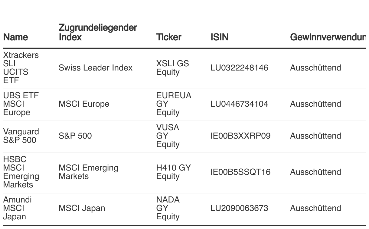The image size is (369, 229).
Task: Click the Swiss Leader Index cell
Action: tap(96, 68)
